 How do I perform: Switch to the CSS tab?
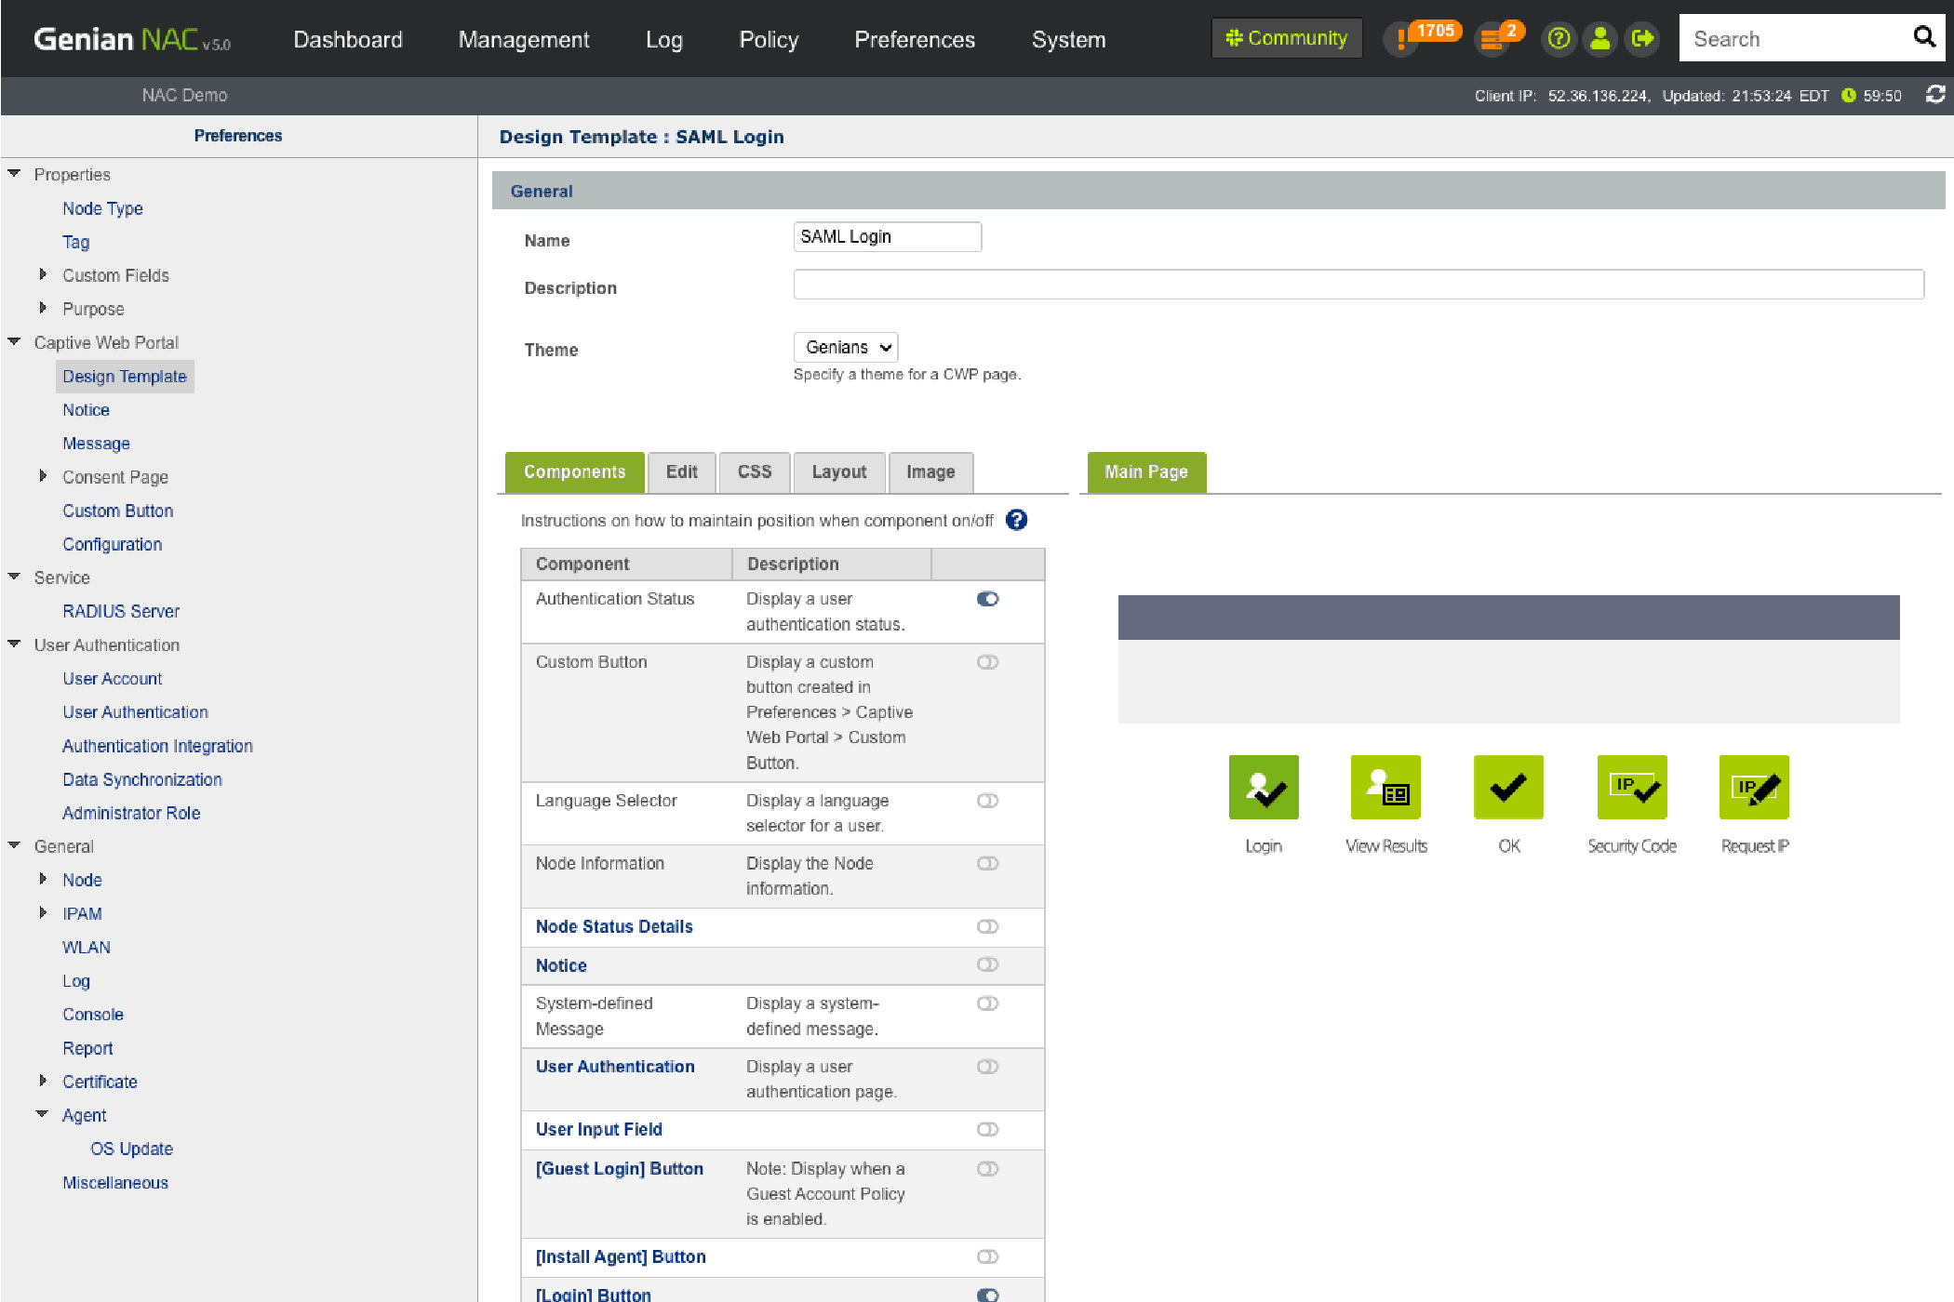click(x=754, y=472)
